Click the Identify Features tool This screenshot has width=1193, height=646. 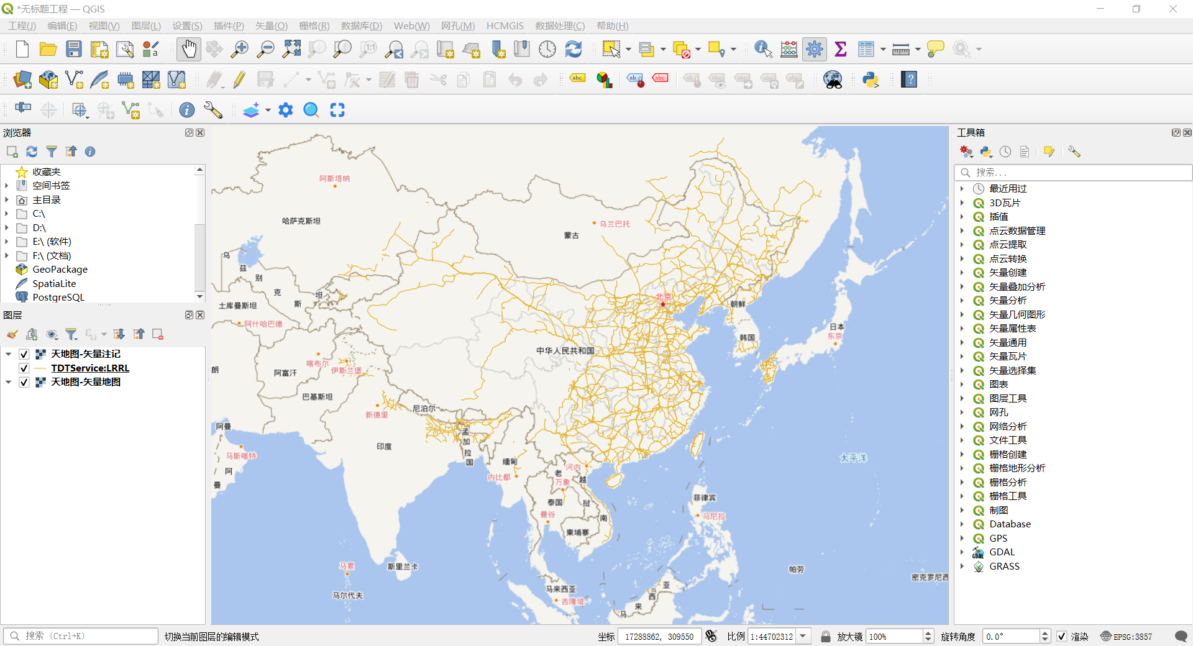click(x=762, y=49)
